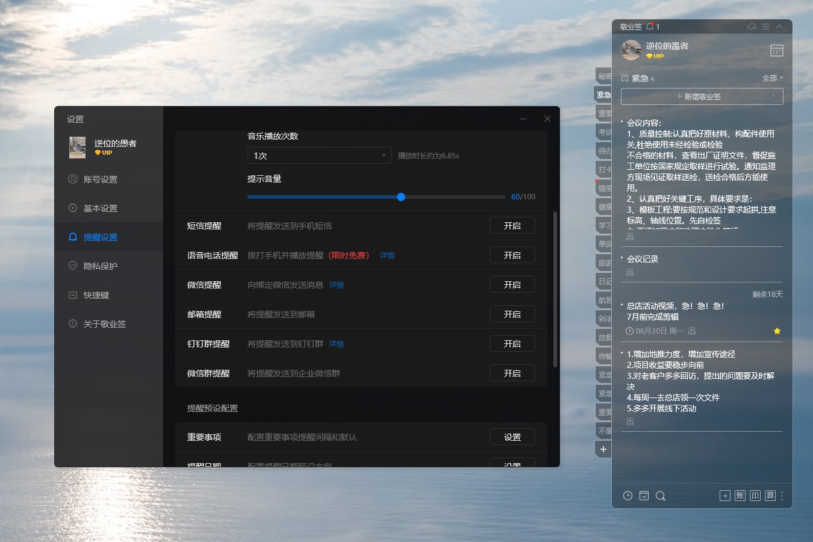The width and height of the screenshot is (813, 542).
Task: Enable 钉钉群提醒 with its 开启 button
Action: 512,344
